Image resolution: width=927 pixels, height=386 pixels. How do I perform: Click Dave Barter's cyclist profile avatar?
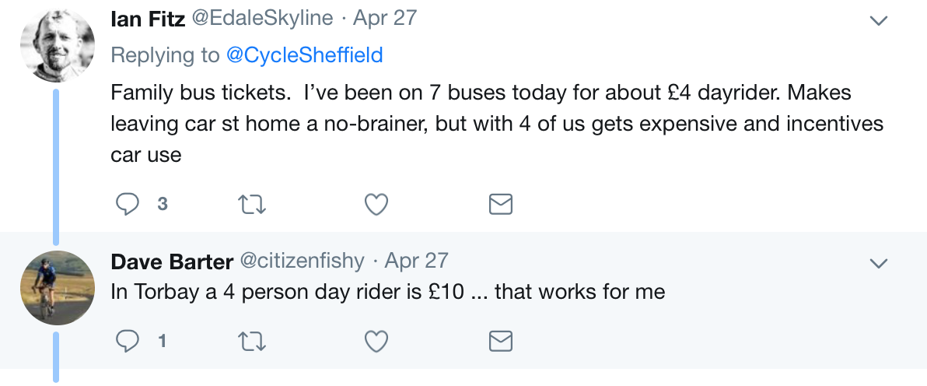(x=57, y=287)
